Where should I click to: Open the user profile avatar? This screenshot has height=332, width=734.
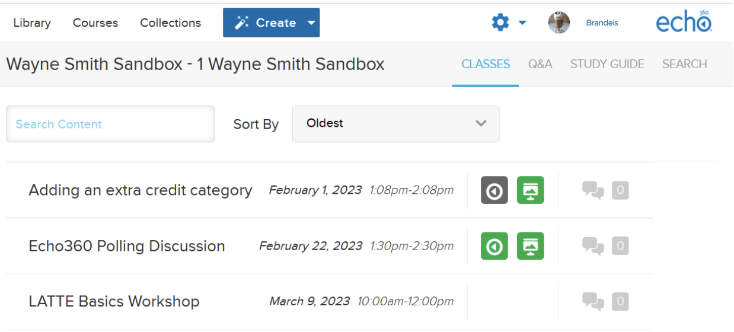[x=559, y=23]
